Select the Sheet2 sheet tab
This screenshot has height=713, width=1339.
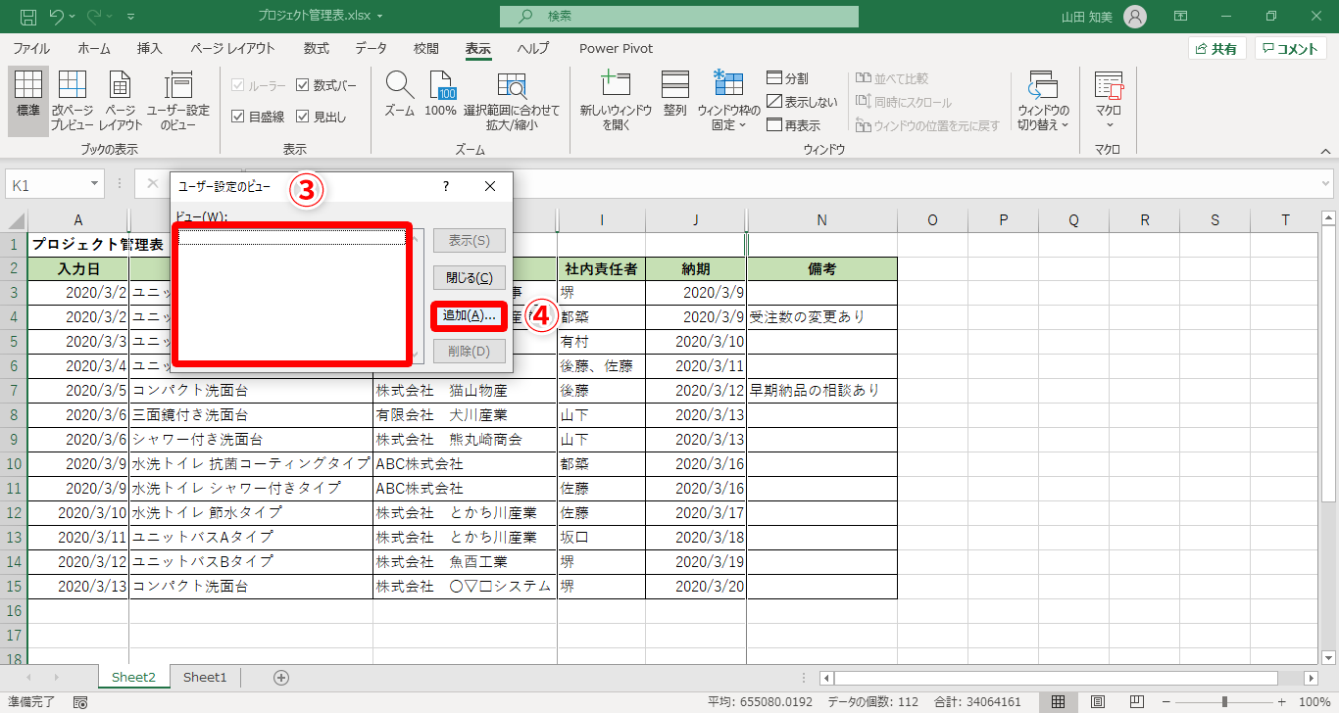133,677
